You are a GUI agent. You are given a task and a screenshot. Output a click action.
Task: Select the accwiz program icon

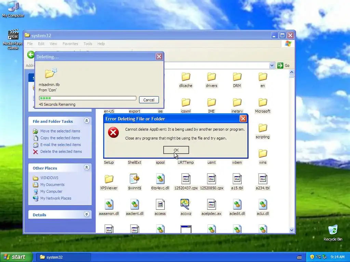(x=185, y=204)
